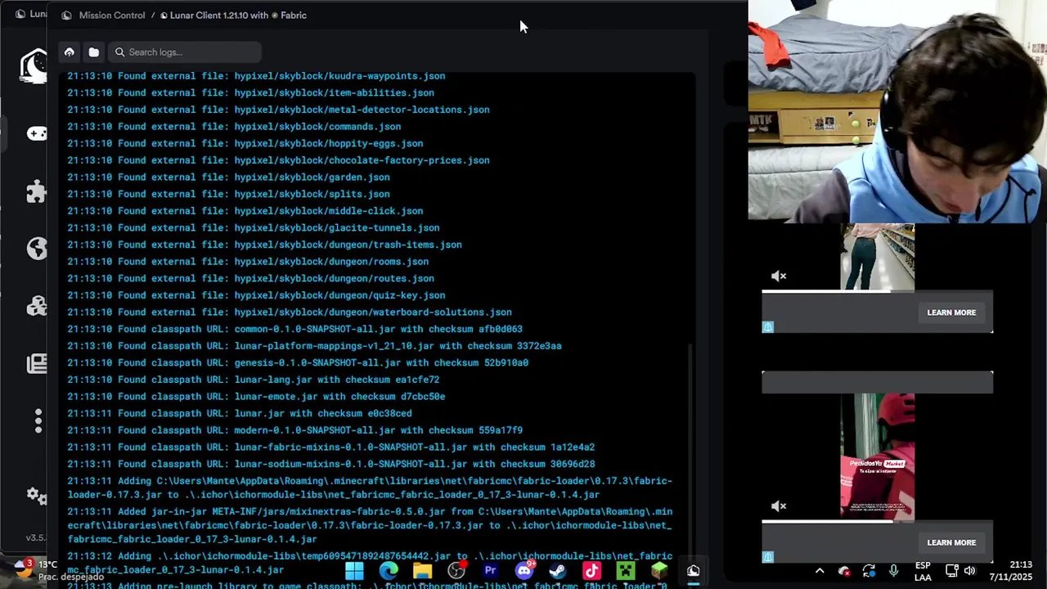The width and height of the screenshot is (1047, 589).
Task: Select log line kuudra-waypoints.json
Action: (256, 76)
